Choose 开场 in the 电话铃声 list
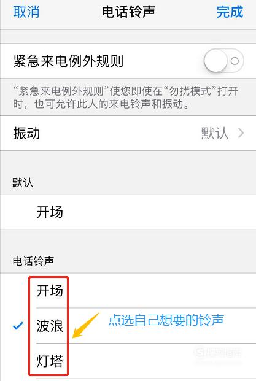This screenshot has width=256, height=381. (128, 291)
